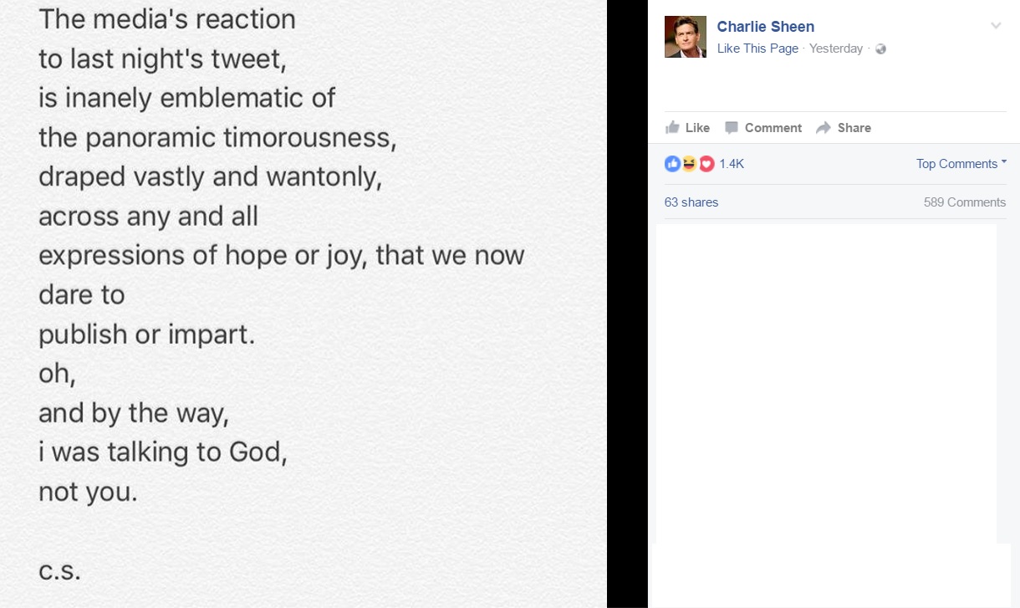1020x608 pixels.
Task: View who reacted via the 1.4K count
Action: click(732, 164)
